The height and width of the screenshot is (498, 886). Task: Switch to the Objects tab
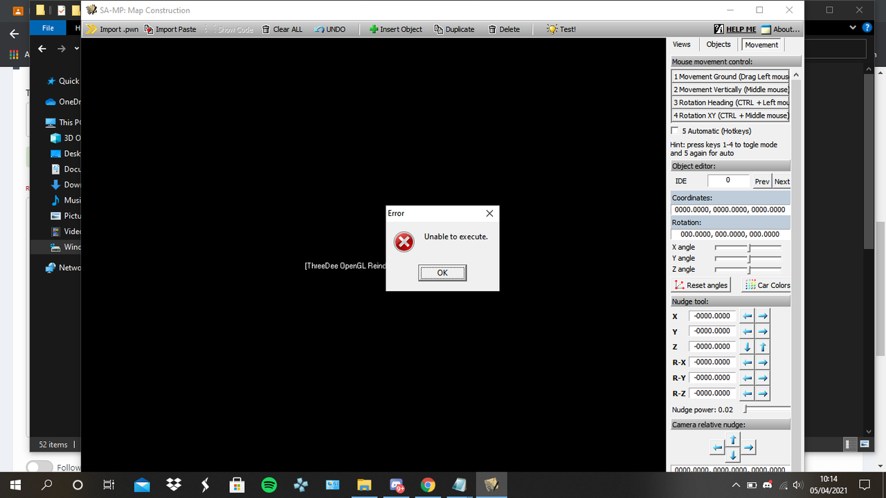(x=718, y=44)
